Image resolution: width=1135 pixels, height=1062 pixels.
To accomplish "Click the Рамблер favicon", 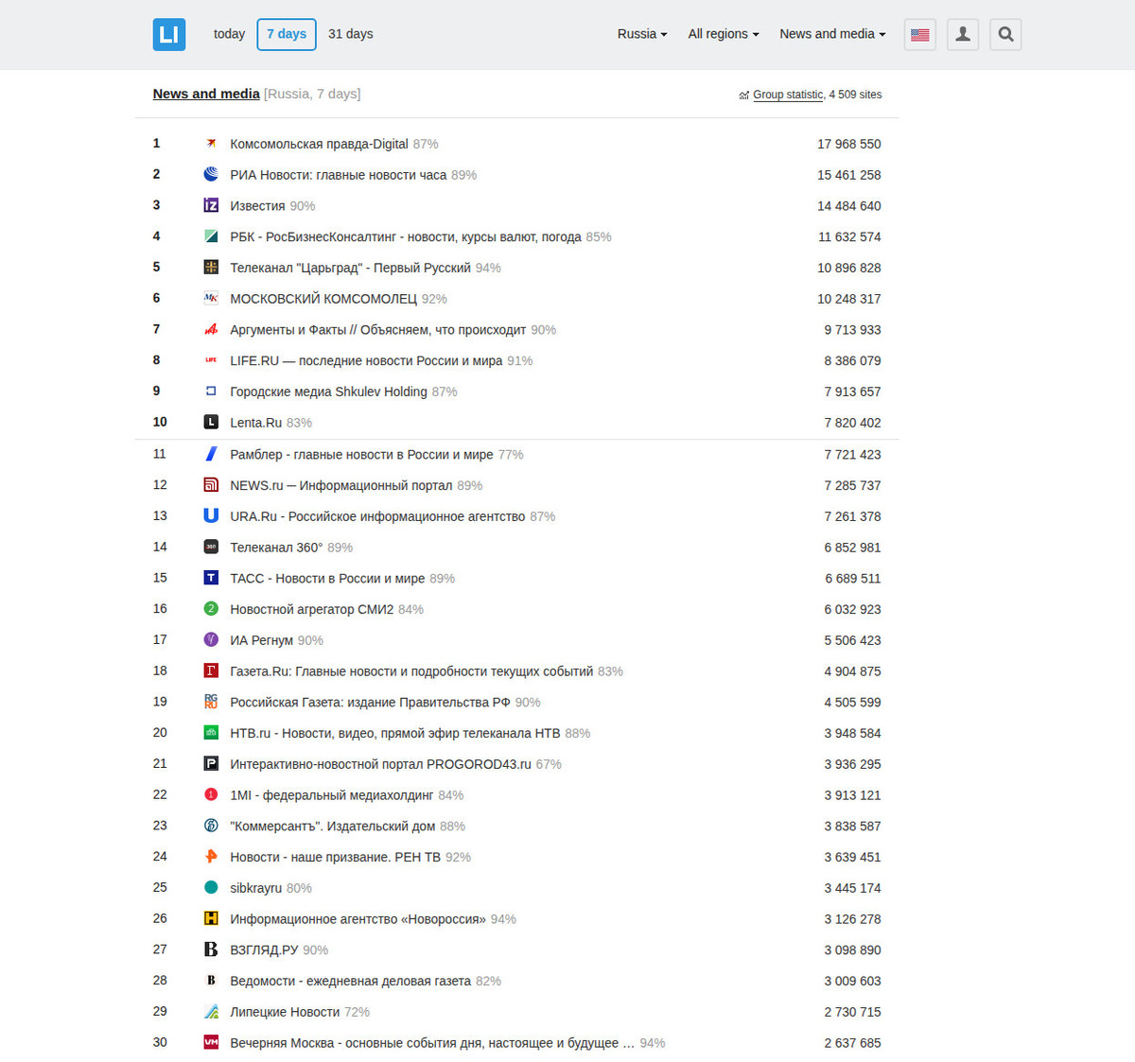I will tap(211, 454).
